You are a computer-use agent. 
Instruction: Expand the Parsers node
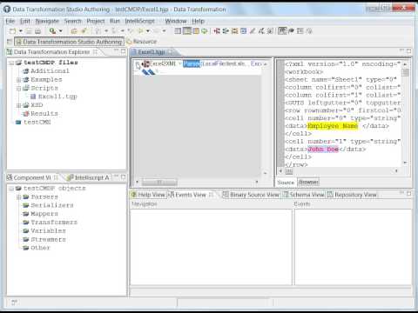tap(19, 197)
